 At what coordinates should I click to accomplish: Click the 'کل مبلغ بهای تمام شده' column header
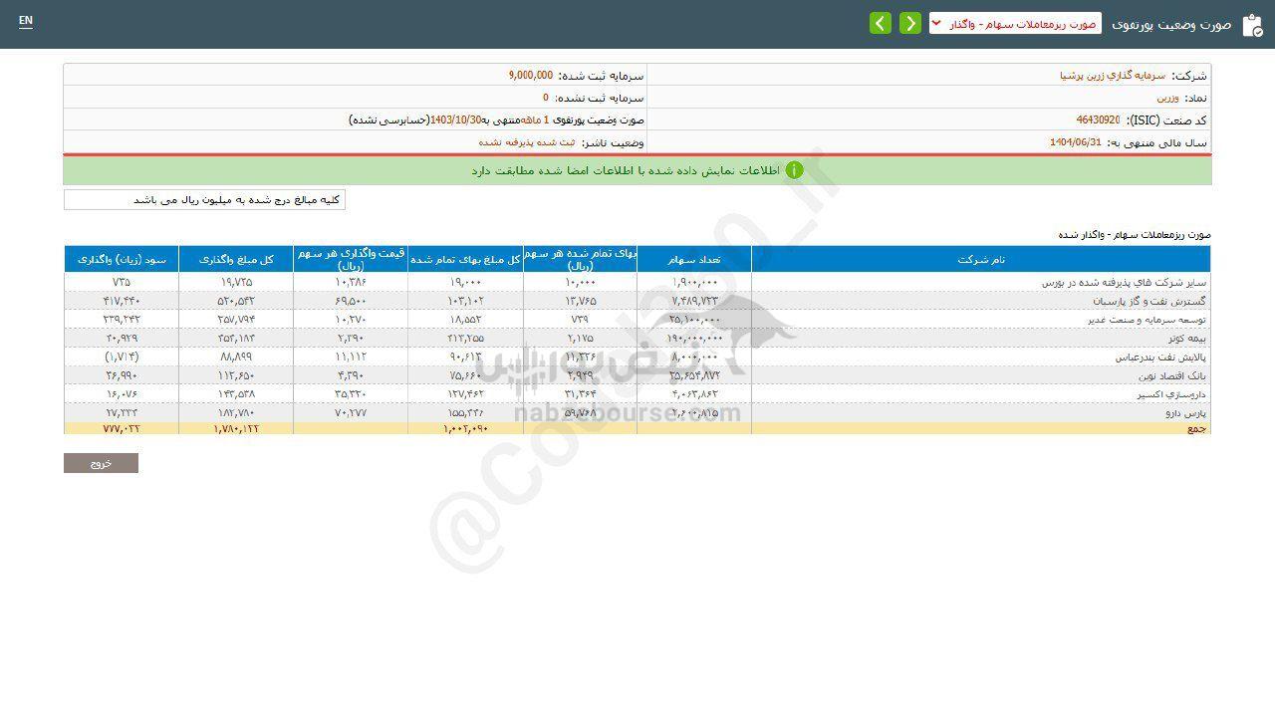(465, 259)
